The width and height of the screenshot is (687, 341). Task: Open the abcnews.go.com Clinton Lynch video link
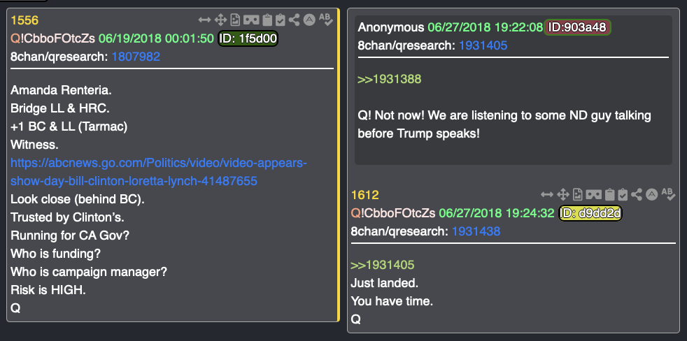pyautogui.click(x=159, y=172)
